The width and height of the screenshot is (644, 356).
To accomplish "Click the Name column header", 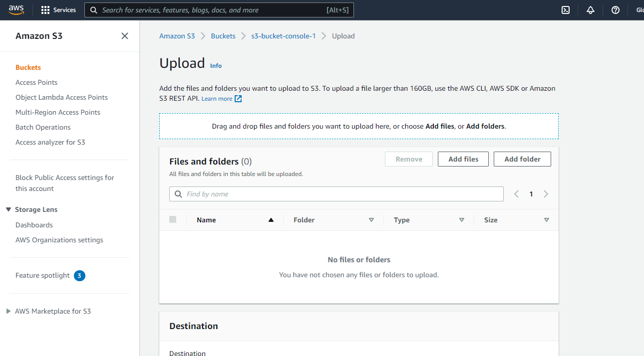I will point(206,220).
